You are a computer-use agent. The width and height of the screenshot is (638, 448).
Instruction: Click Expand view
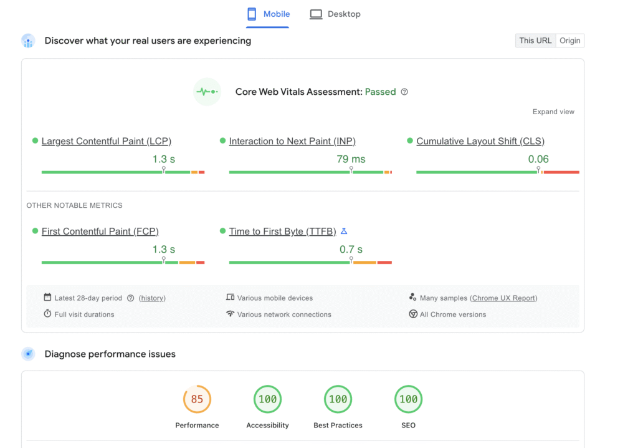(553, 112)
